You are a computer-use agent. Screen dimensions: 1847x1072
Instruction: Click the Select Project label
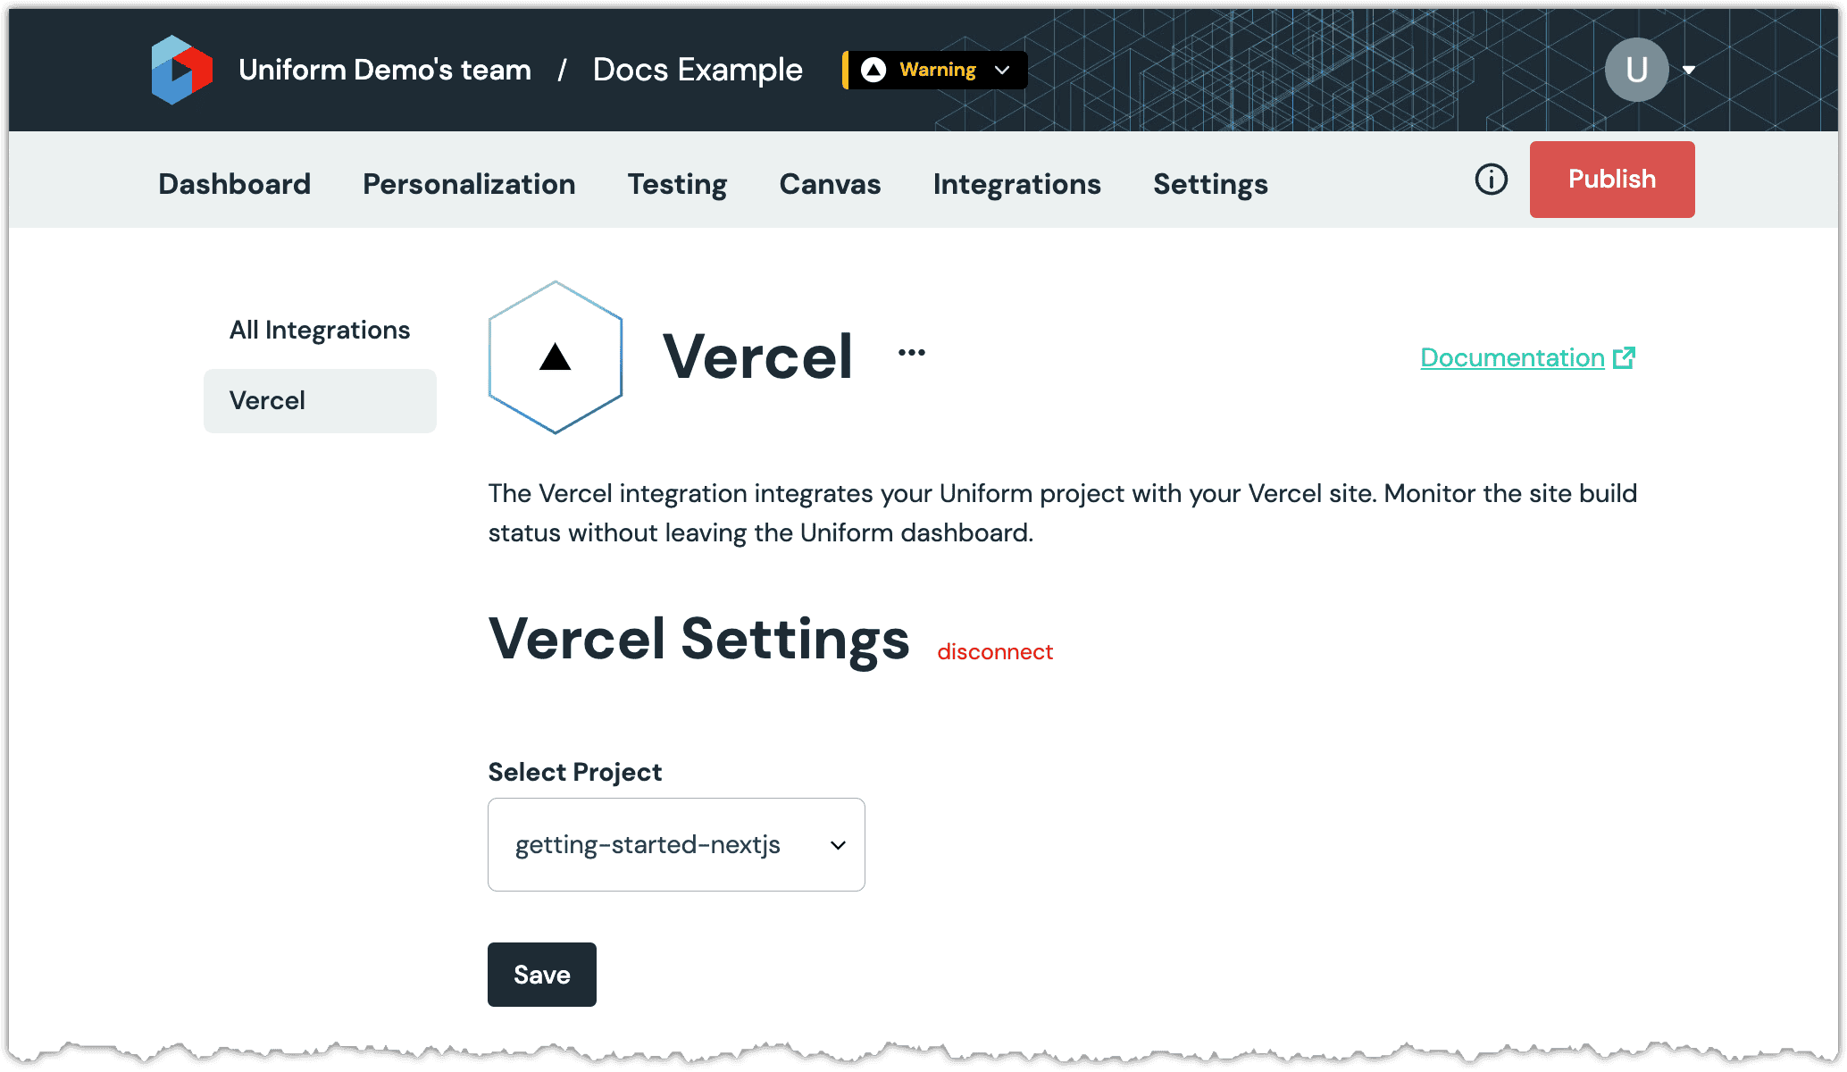tap(575, 772)
